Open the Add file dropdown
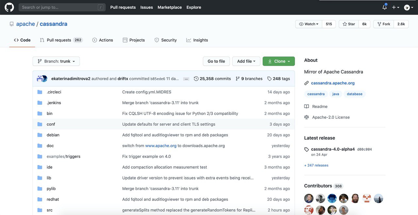The image size is (418, 215). point(246,61)
